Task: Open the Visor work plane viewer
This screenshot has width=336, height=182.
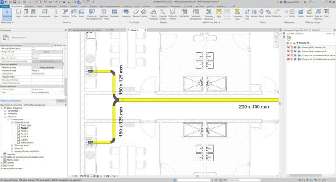Action: 326,13
